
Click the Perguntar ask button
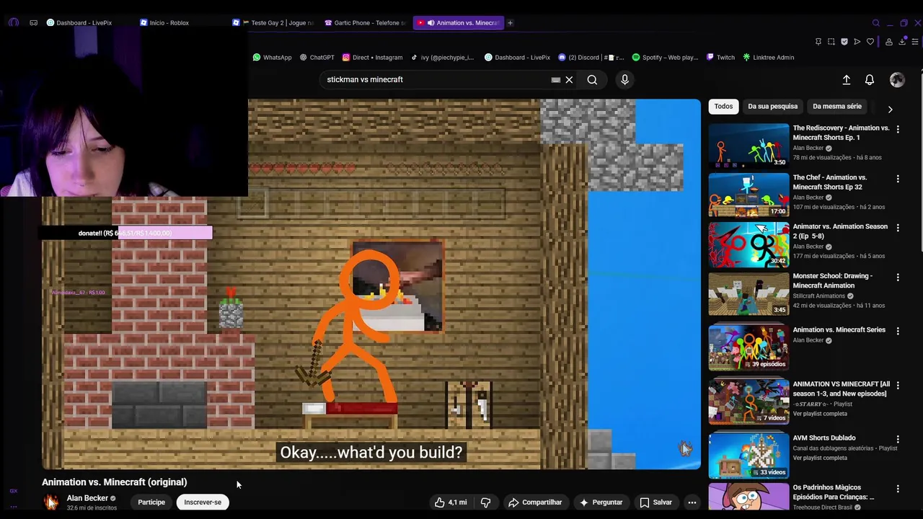point(601,502)
